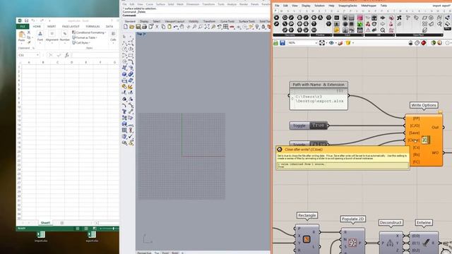
Task: Click Undo arrow in Excel title bar
Action: (33, 20)
